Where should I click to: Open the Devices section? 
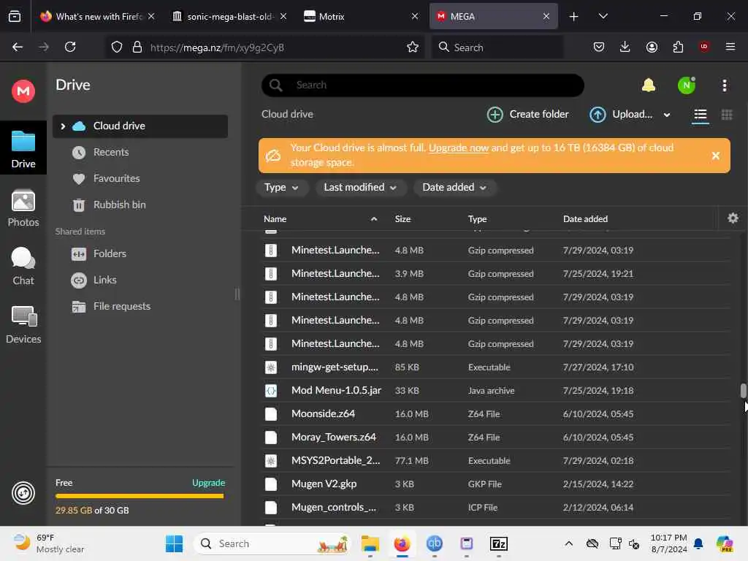[x=23, y=325]
